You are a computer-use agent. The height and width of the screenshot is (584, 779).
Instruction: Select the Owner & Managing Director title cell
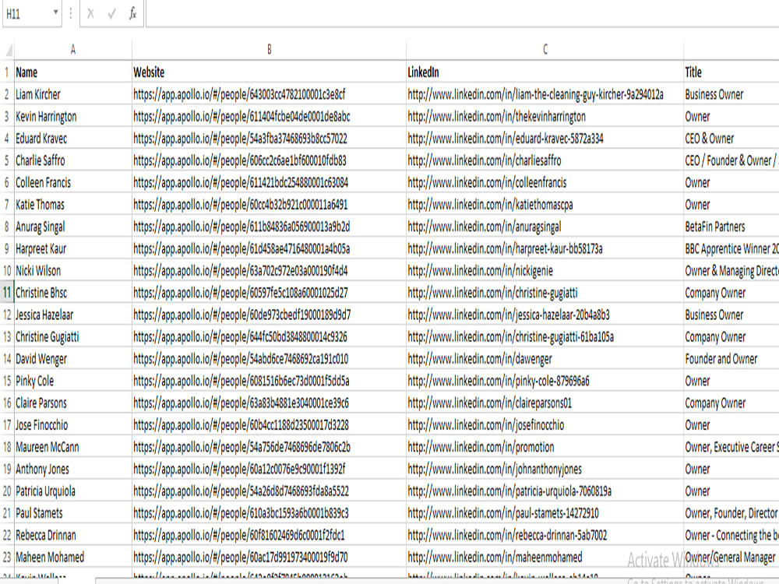coord(731,271)
